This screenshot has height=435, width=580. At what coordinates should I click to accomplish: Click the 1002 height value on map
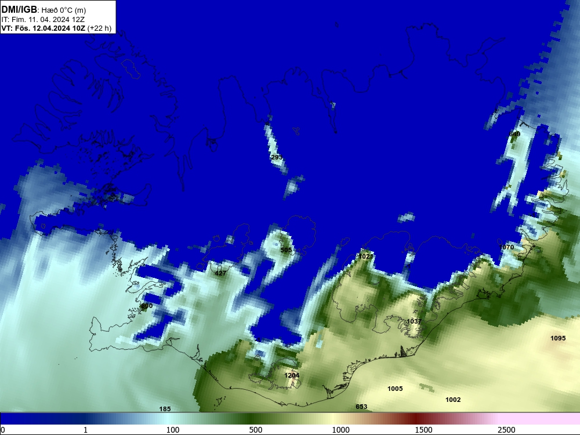(453, 400)
